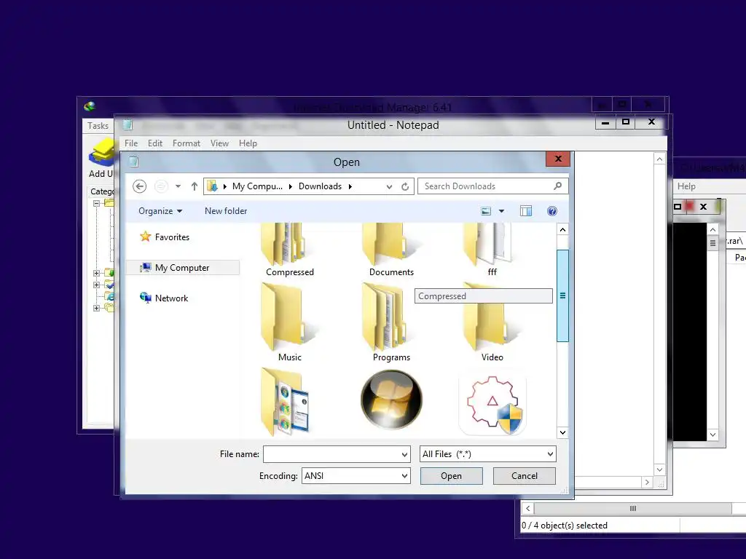Select My Computer in navigation pane

(183, 268)
